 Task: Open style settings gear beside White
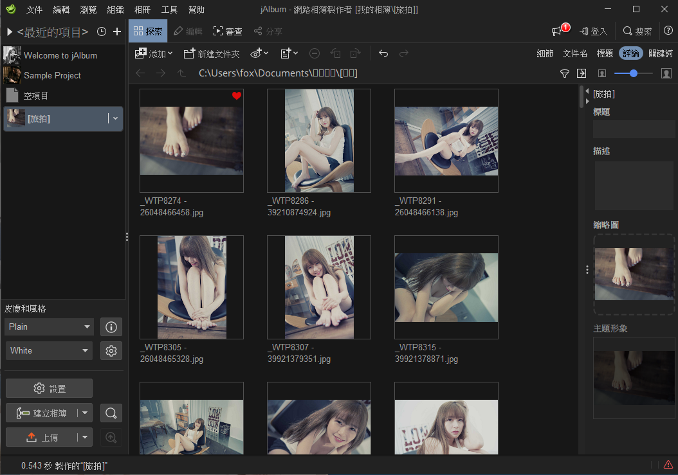(x=111, y=350)
